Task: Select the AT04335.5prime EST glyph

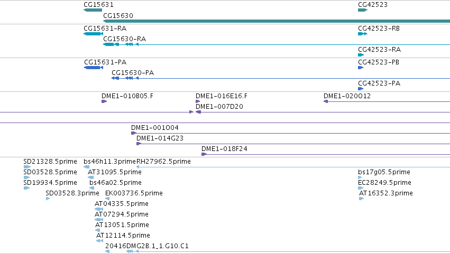Action: click(x=99, y=210)
